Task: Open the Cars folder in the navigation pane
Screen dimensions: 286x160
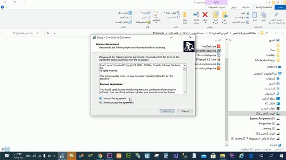Action: [275, 50]
